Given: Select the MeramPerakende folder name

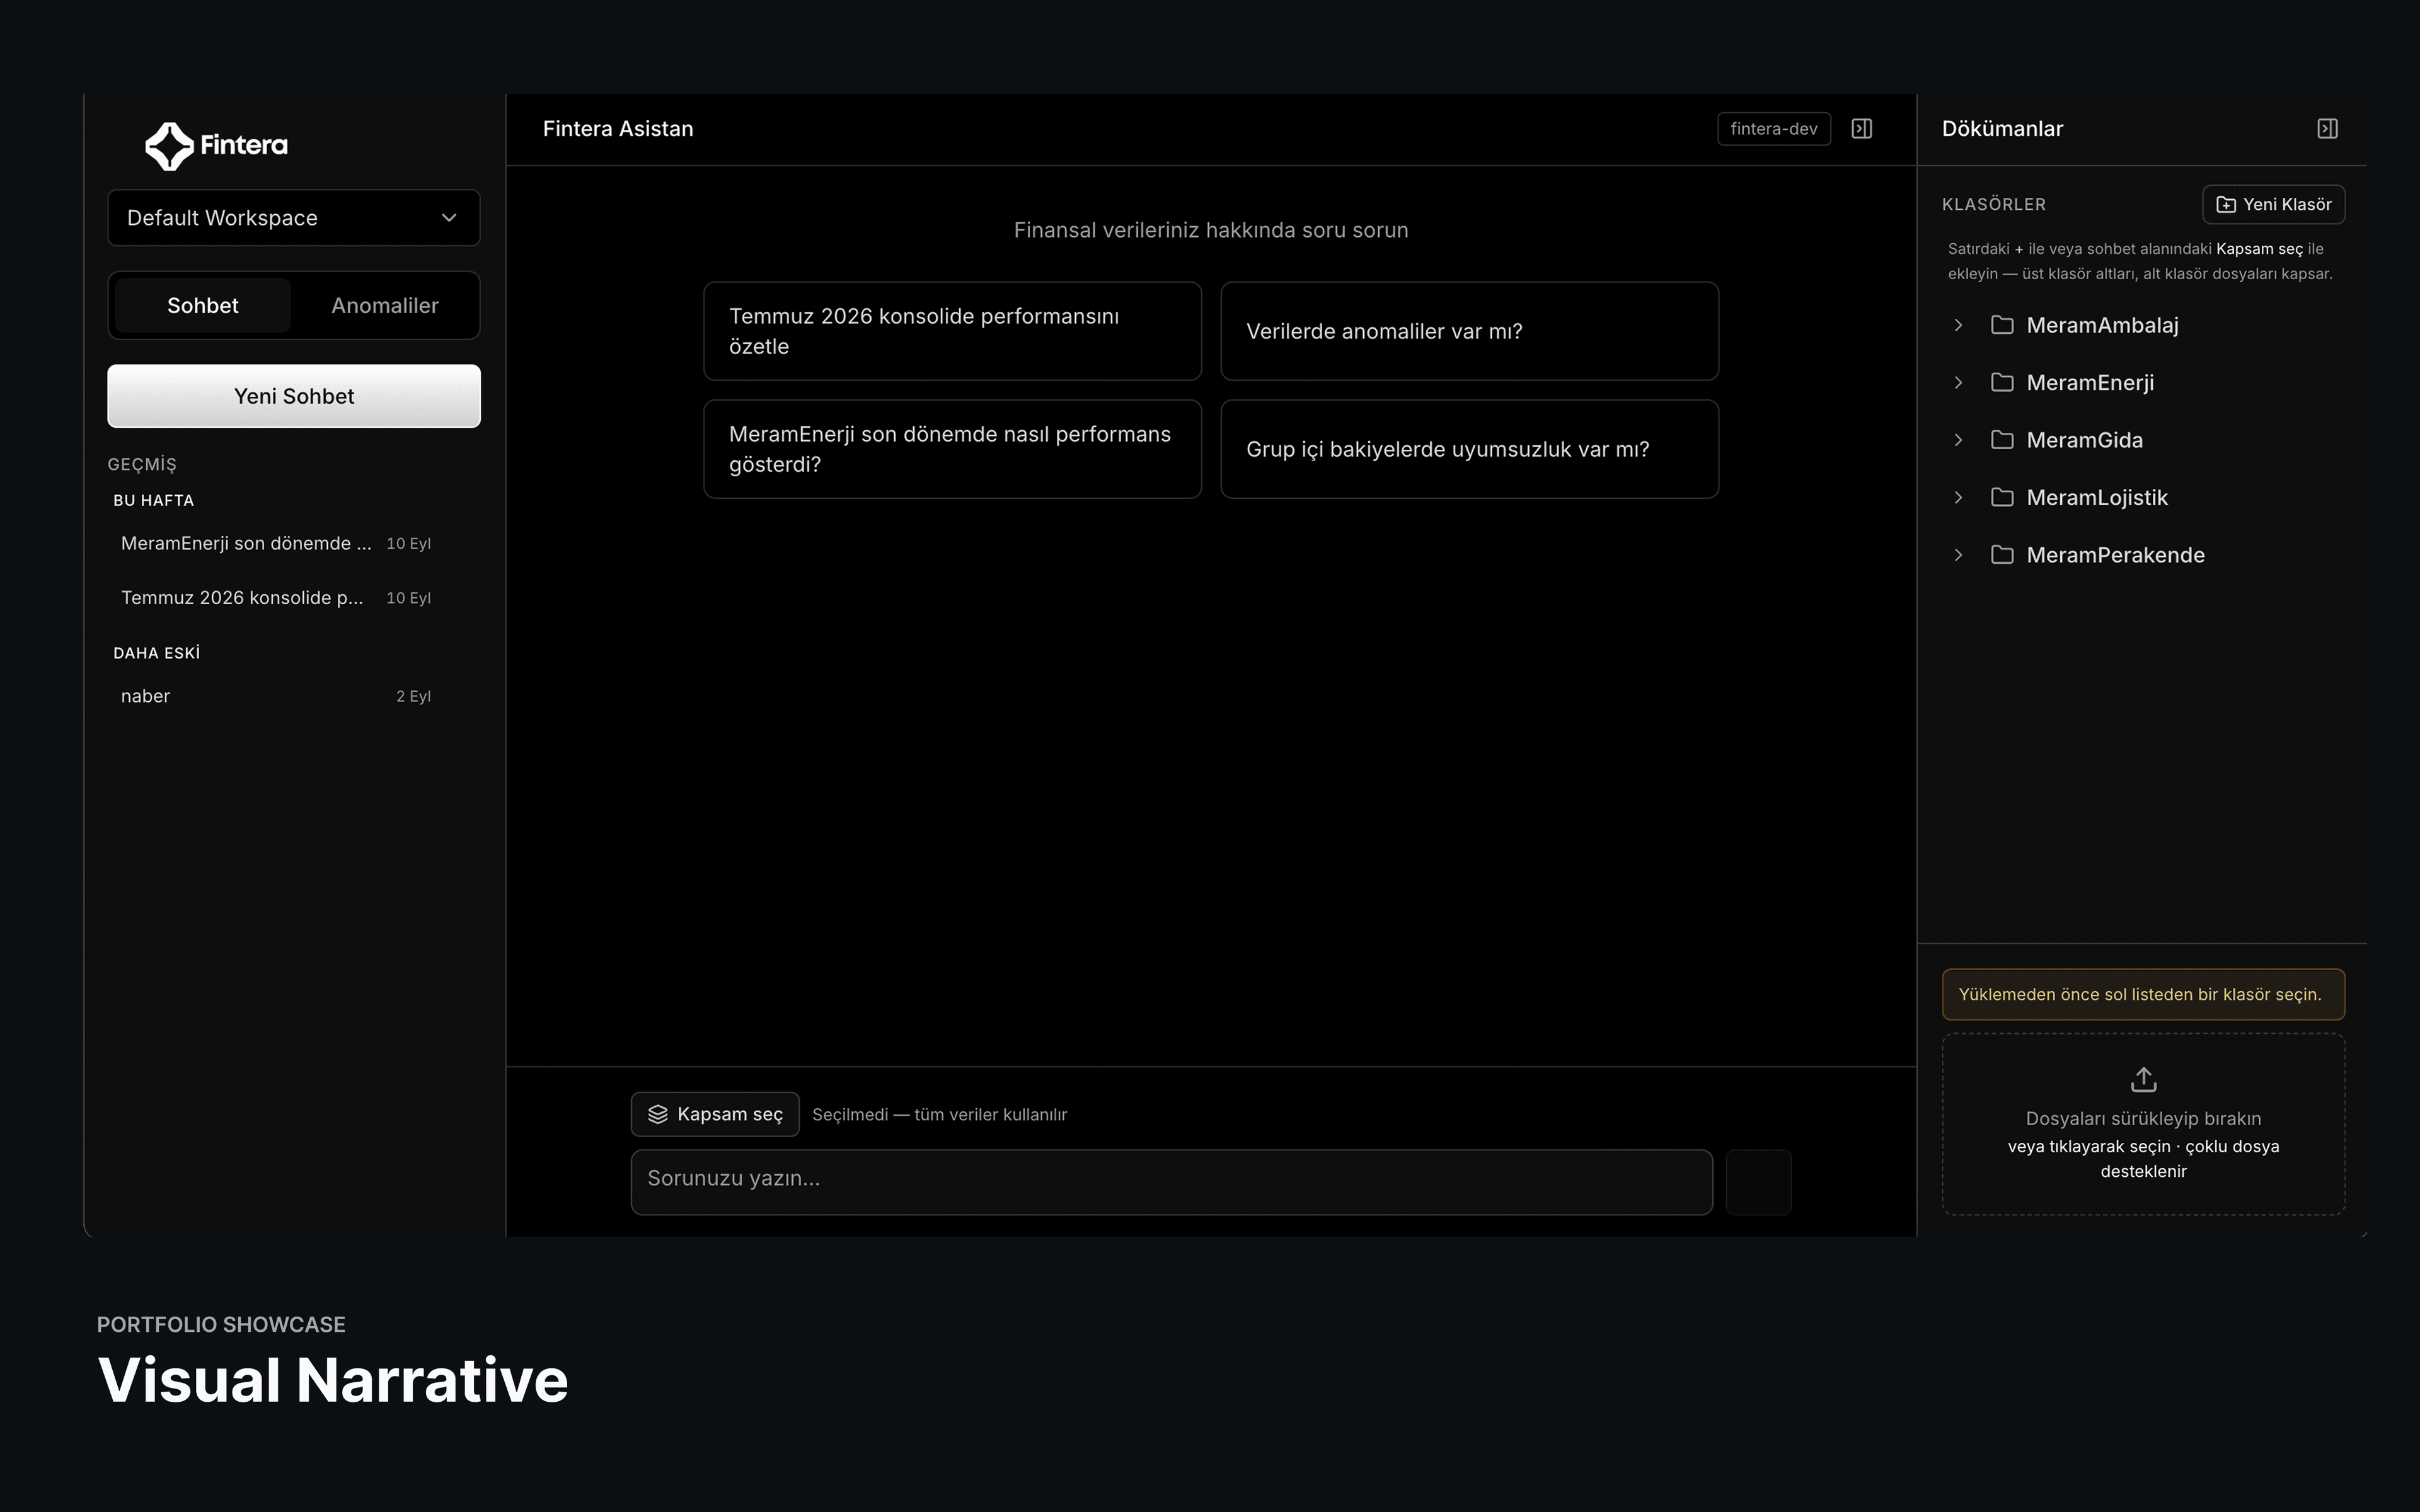Looking at the screenshot, I should pyautogui.click(x=2115, y=555).
